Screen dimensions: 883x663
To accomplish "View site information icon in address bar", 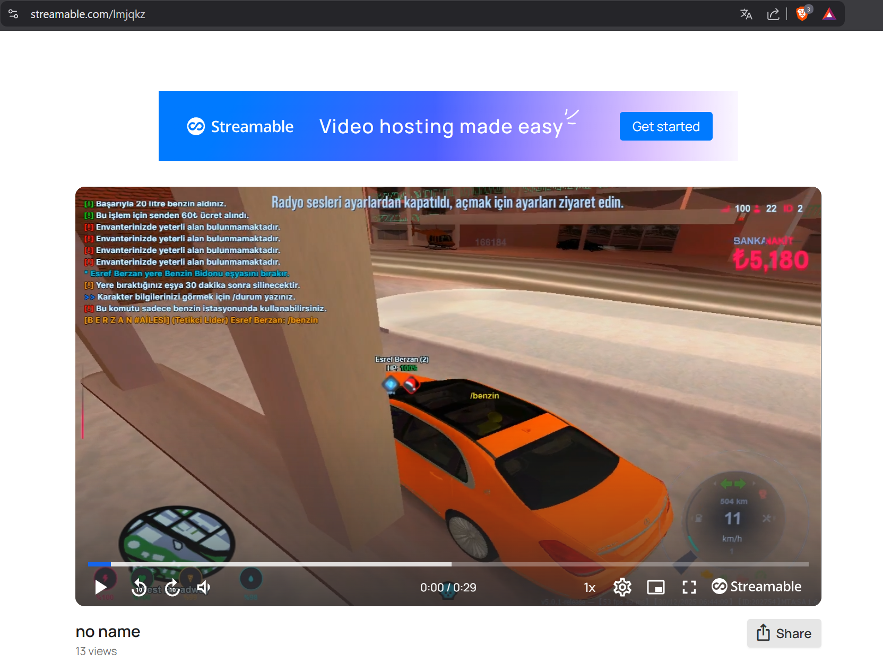I will (13, 14).
